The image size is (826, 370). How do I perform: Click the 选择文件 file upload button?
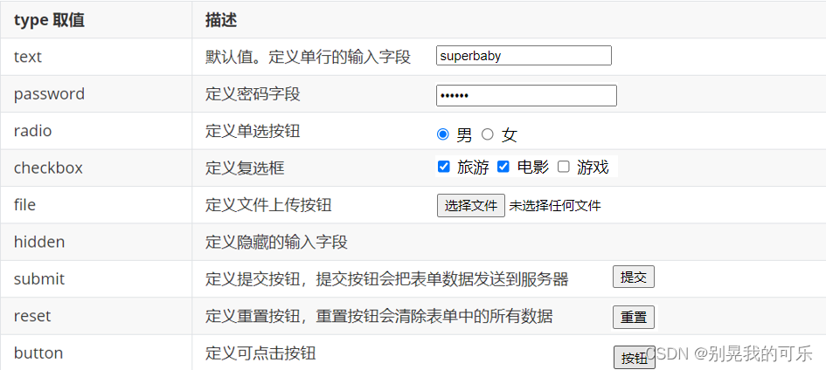[x=471, y=205]
